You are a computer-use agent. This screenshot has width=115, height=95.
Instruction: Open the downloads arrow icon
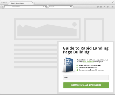104,7
